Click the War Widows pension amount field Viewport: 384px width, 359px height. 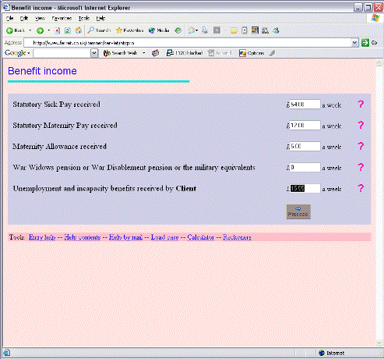click(x=305, y=167)
